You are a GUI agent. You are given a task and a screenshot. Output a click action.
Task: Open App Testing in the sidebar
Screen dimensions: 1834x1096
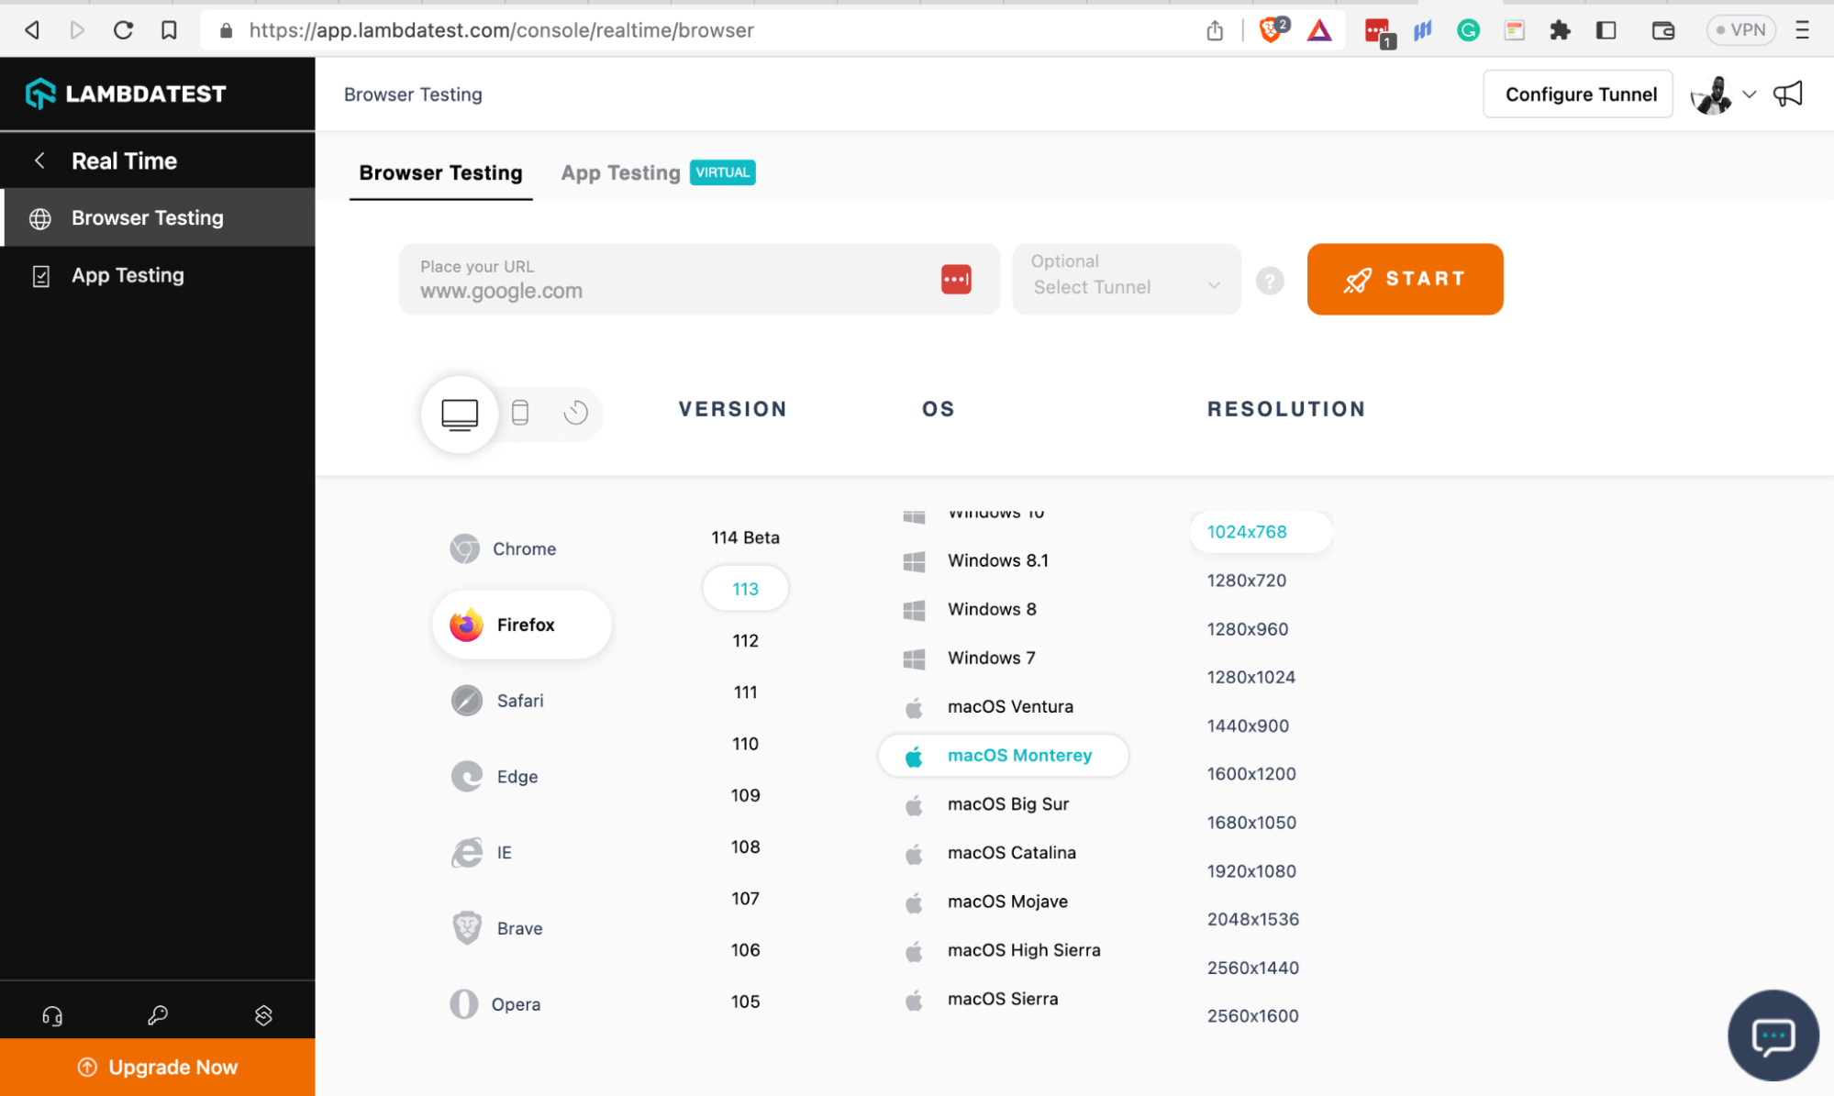pyautogui.click(x=128, y=275)
